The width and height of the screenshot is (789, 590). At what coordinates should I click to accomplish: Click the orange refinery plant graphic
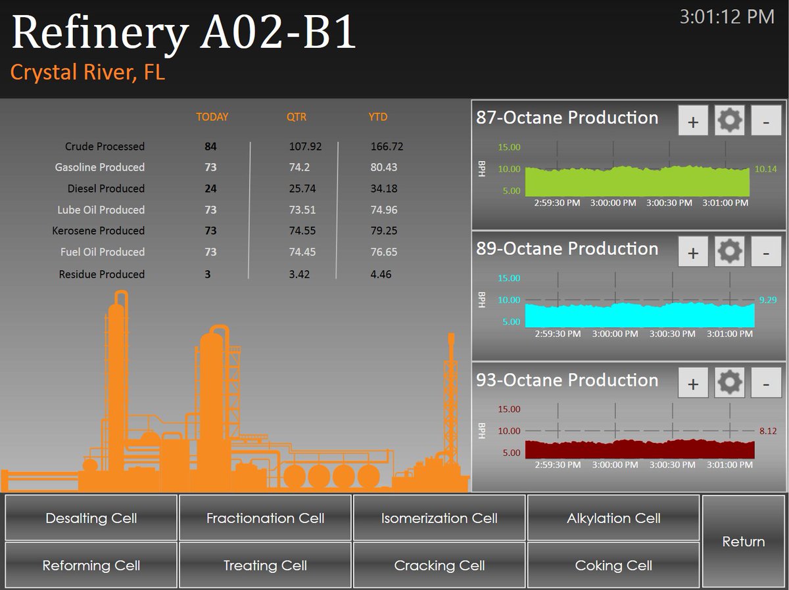pyautogui.click(x=234, y=391)
